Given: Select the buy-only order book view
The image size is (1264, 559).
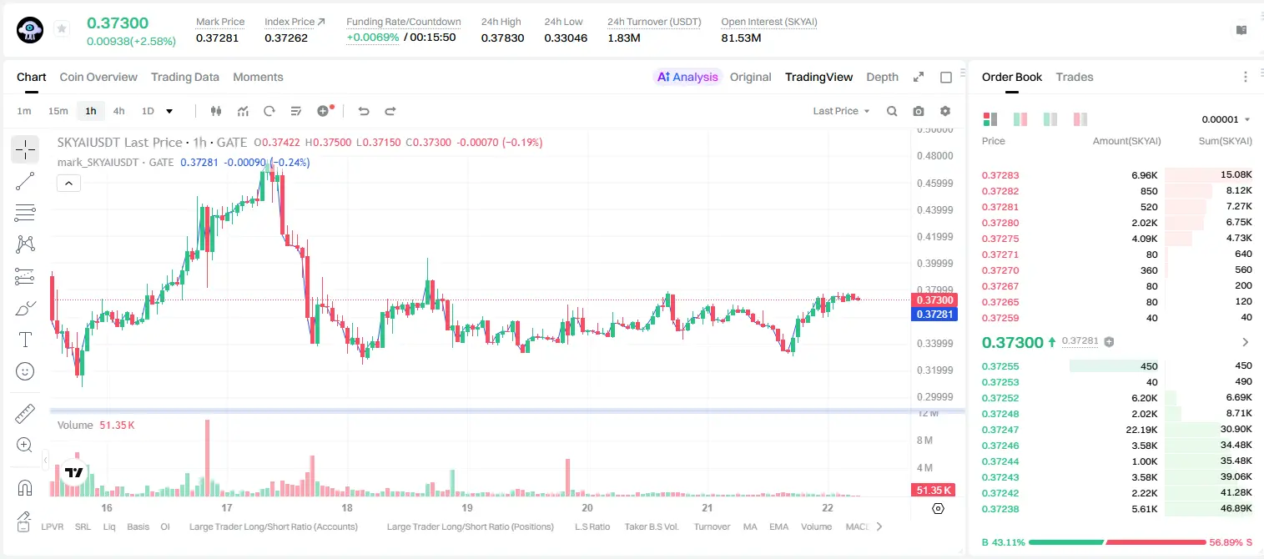Looking at the screenshot, I should (1050, 119).
